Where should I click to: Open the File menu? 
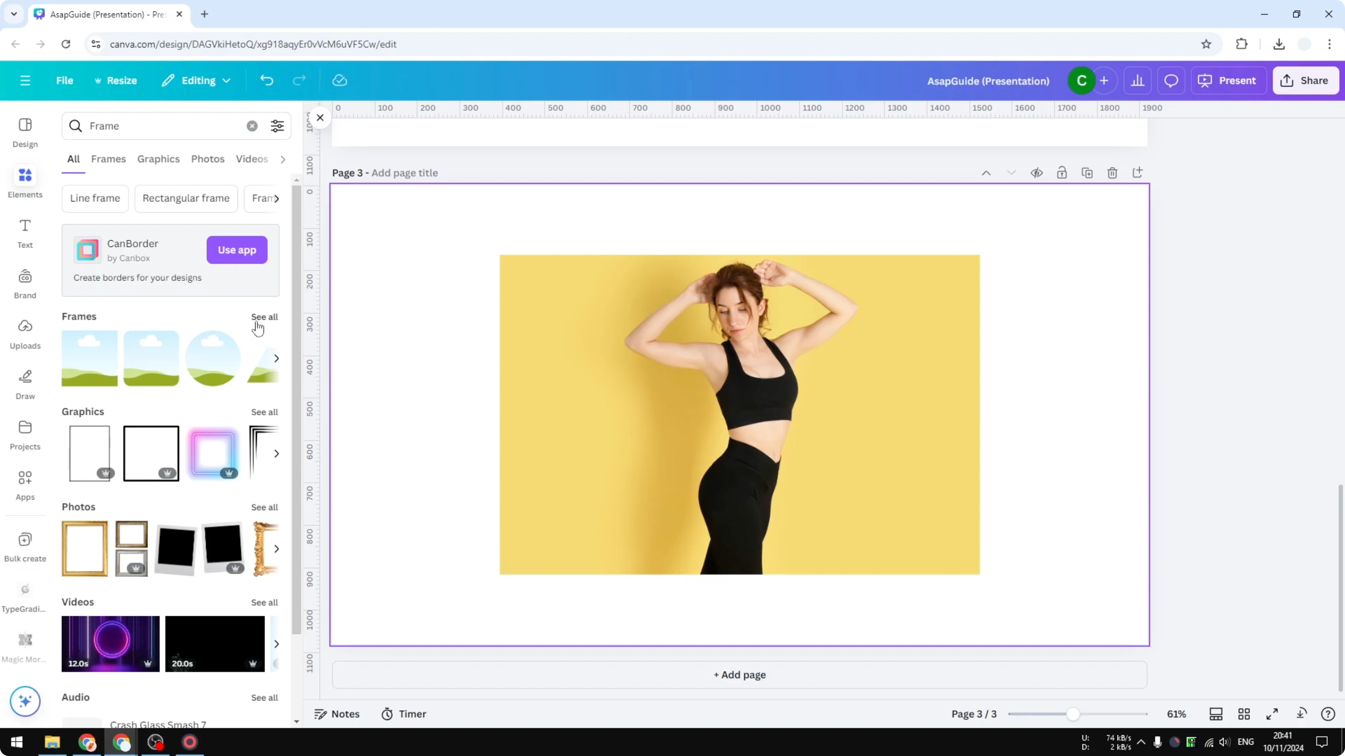point(65,80)
